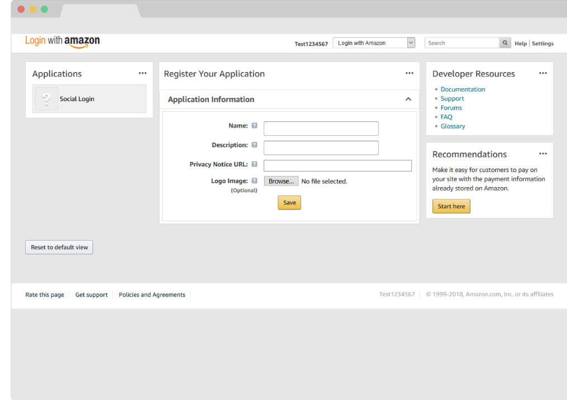Open Help in the top bar

521,44
